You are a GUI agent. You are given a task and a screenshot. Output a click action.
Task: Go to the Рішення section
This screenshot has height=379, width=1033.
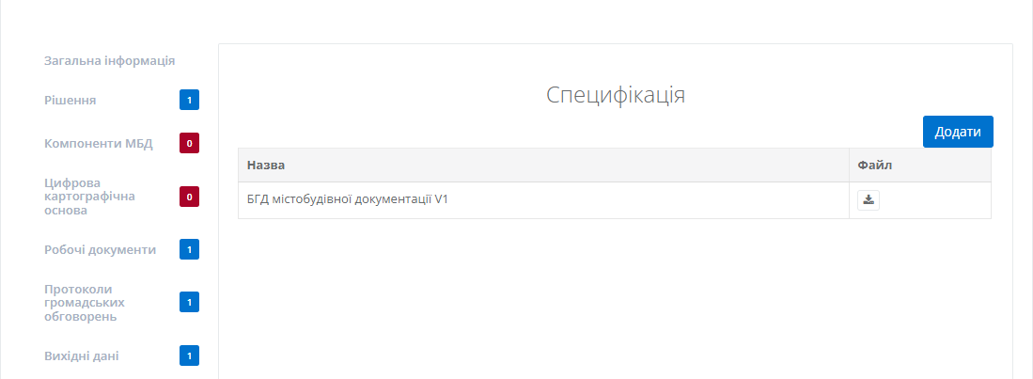pos(70,100)
